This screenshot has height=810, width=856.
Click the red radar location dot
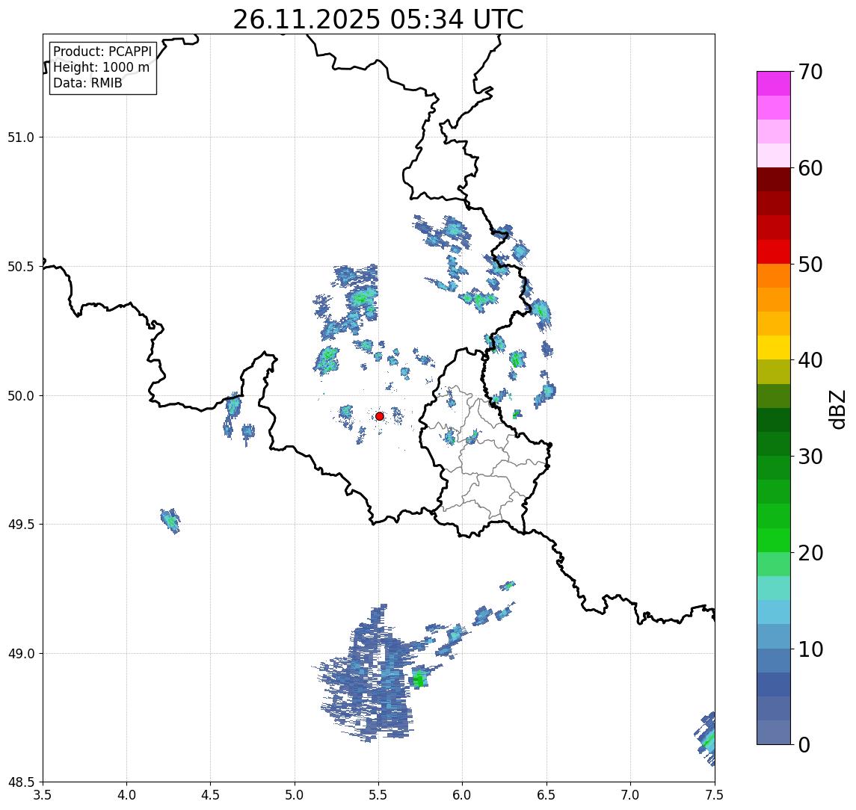pos(380,416)
